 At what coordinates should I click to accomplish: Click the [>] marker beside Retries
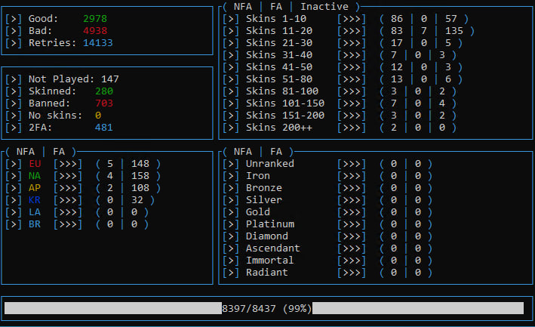coord(14,42)
